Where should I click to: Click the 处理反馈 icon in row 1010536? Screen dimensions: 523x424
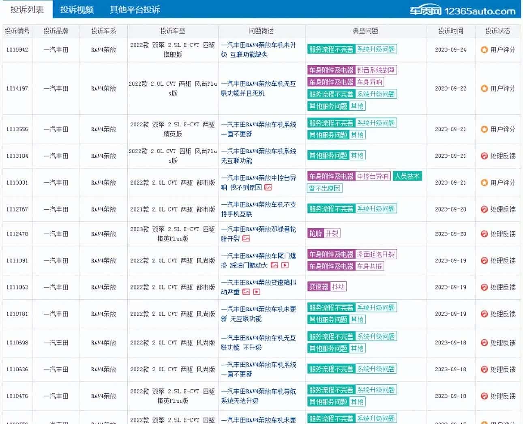[x=484, y=370]
